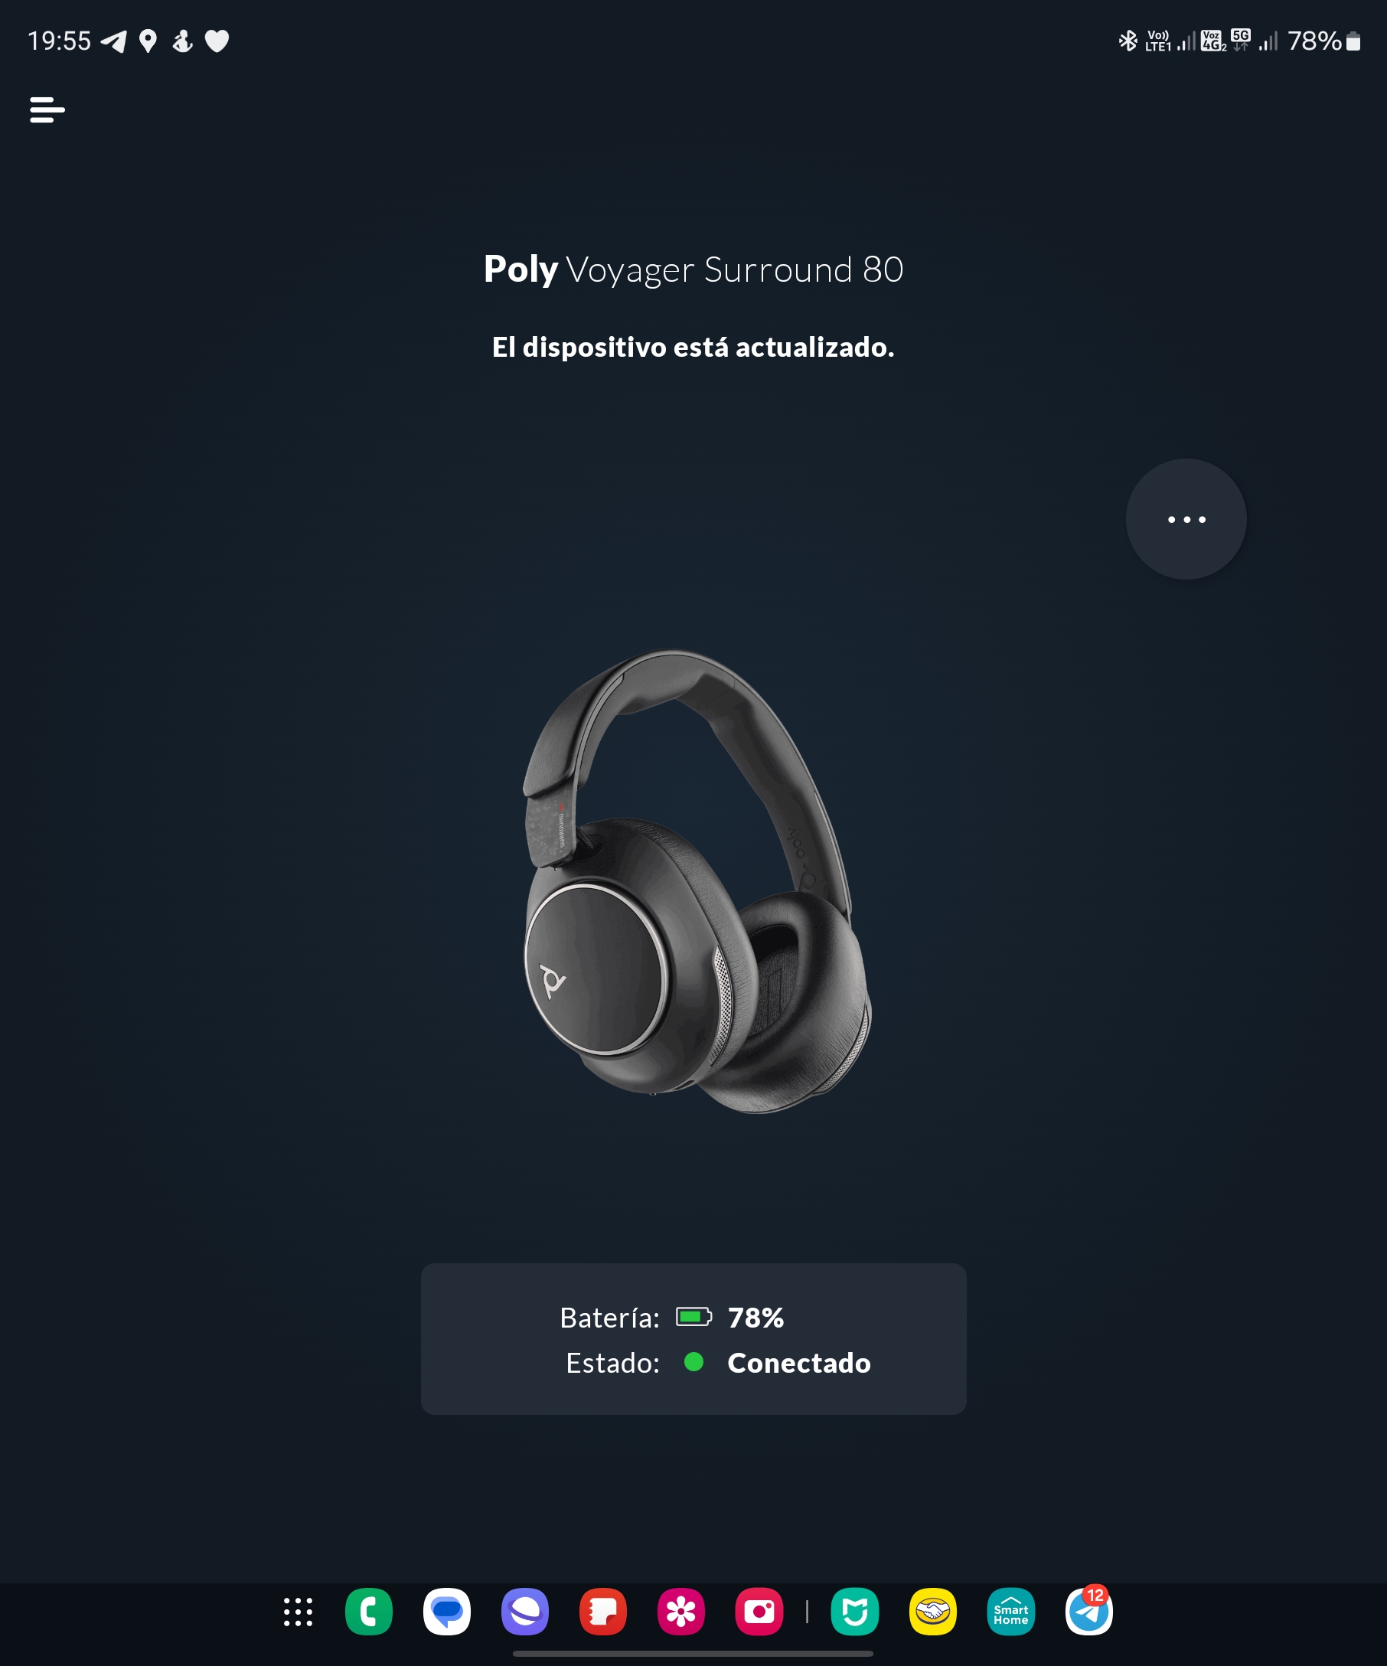1387x1666 pixels.
Task: Launch Samsung Internet browser icon
Action: 525,1612
